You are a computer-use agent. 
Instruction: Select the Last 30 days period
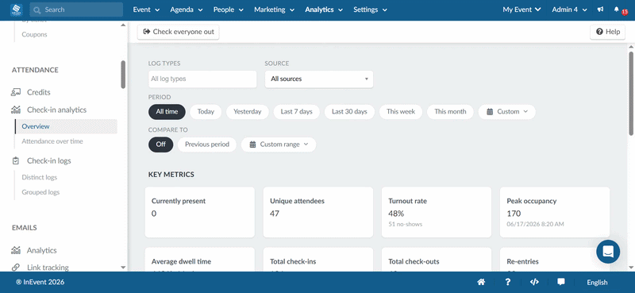point(349,111)
